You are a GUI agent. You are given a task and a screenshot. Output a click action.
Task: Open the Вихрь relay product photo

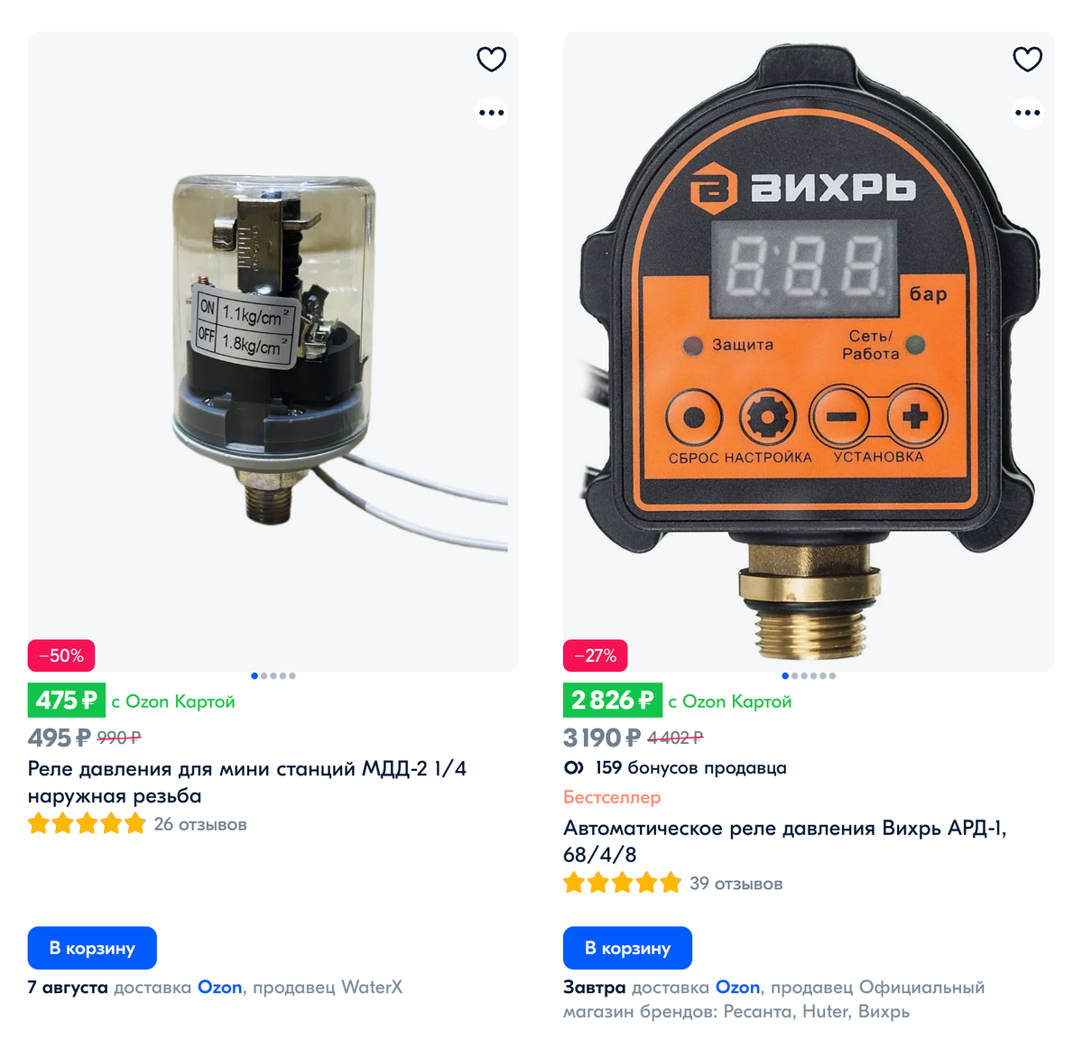[x=809, y=352]
